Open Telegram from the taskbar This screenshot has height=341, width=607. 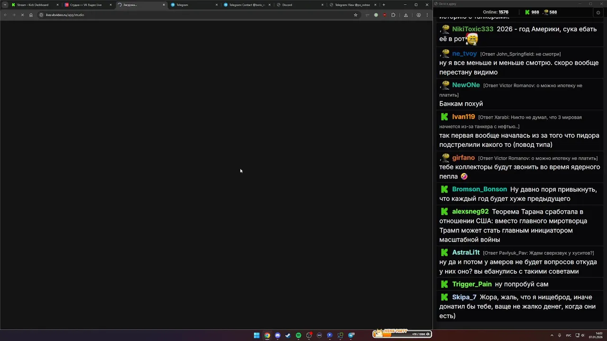[x=351, y=335]
